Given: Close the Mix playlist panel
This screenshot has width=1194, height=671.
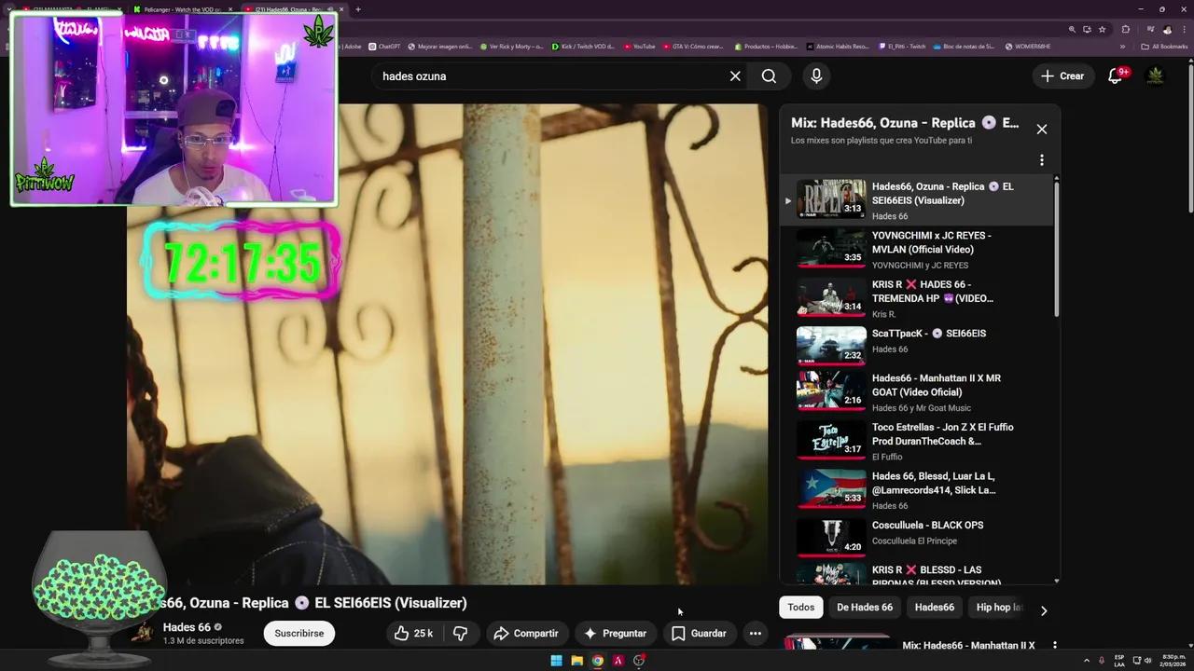Looking at the screenshot, I should pos(1042,130).
